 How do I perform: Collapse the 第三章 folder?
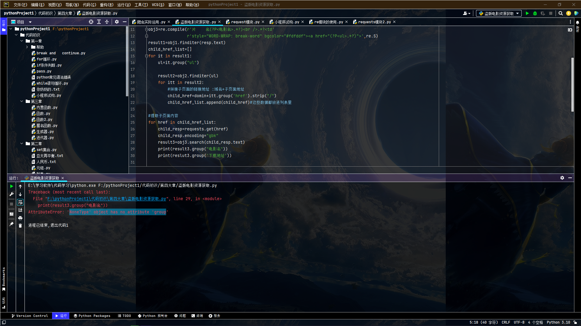[x=22, y=101]
